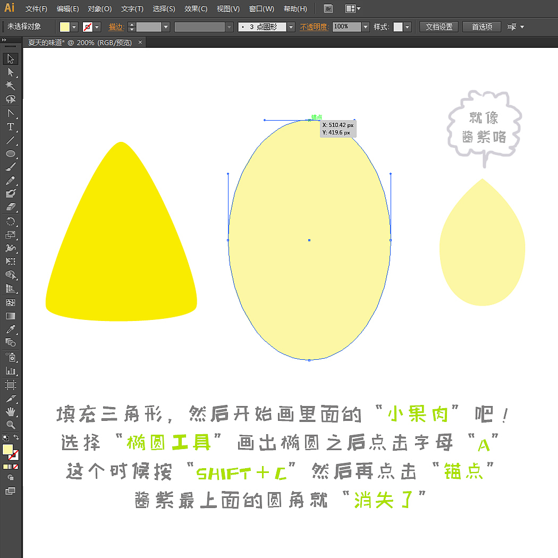Select the Rotate tool
The width and height of the screenshot is (558, 558).
(10, 222)
